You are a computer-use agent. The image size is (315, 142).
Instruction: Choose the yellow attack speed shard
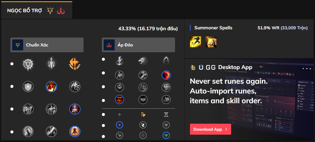pyautogui.click(x=143, y=115)
